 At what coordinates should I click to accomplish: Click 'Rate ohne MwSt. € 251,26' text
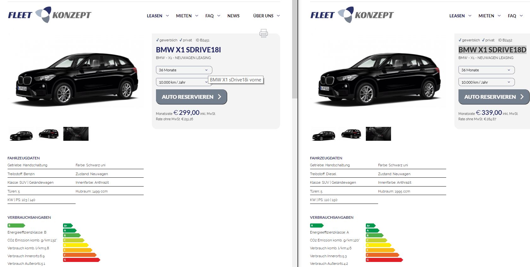(x=175, y=119)
